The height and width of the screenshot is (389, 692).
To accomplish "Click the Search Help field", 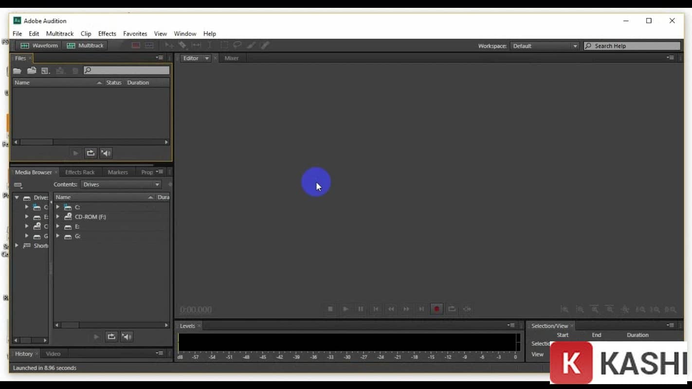I will pyautogui.click(x=632, y=46).
